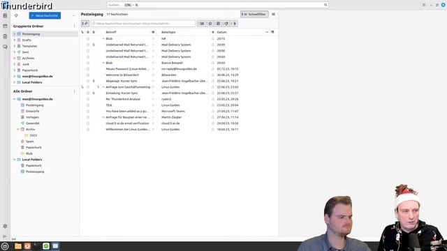This screenshot has width=447, height=251.
Task: Click the search magnifier in the global search bar
Action: click(x=325, y=5)
